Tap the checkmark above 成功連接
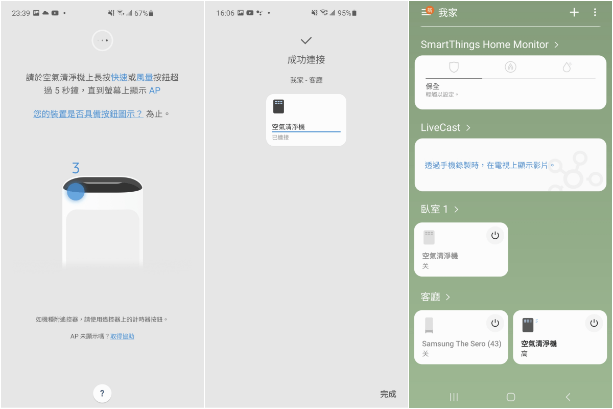The image size is (613, 409). 306,40
